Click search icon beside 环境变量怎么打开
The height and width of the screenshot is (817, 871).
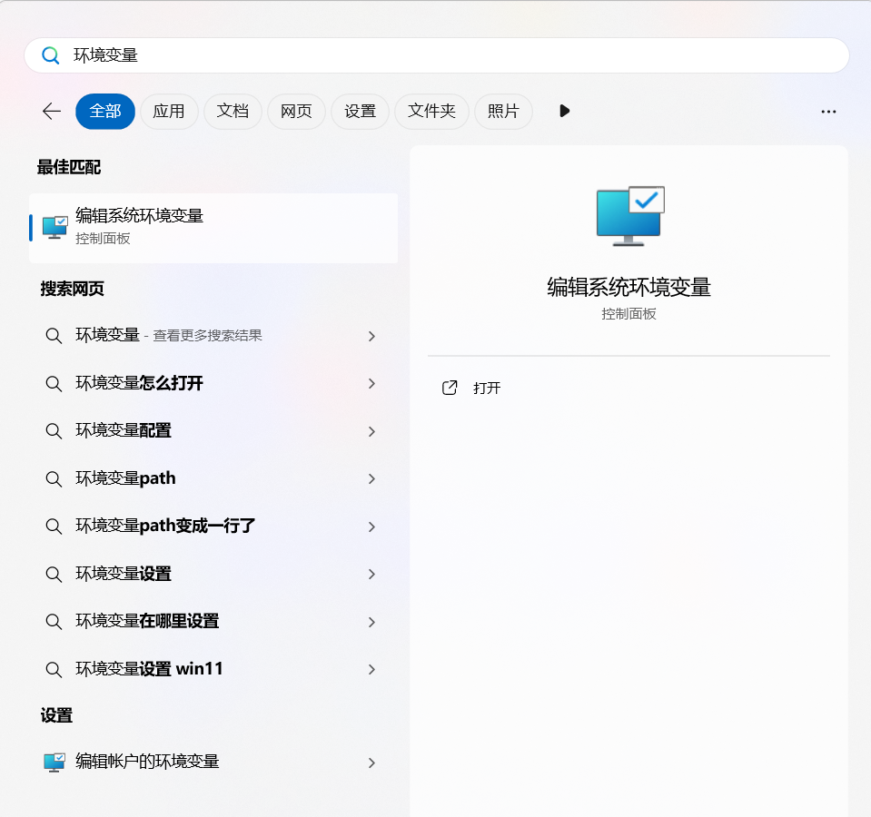click(x=54, y=383)
